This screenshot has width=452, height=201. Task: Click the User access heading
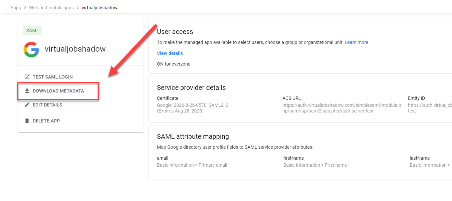pos(175,32)
